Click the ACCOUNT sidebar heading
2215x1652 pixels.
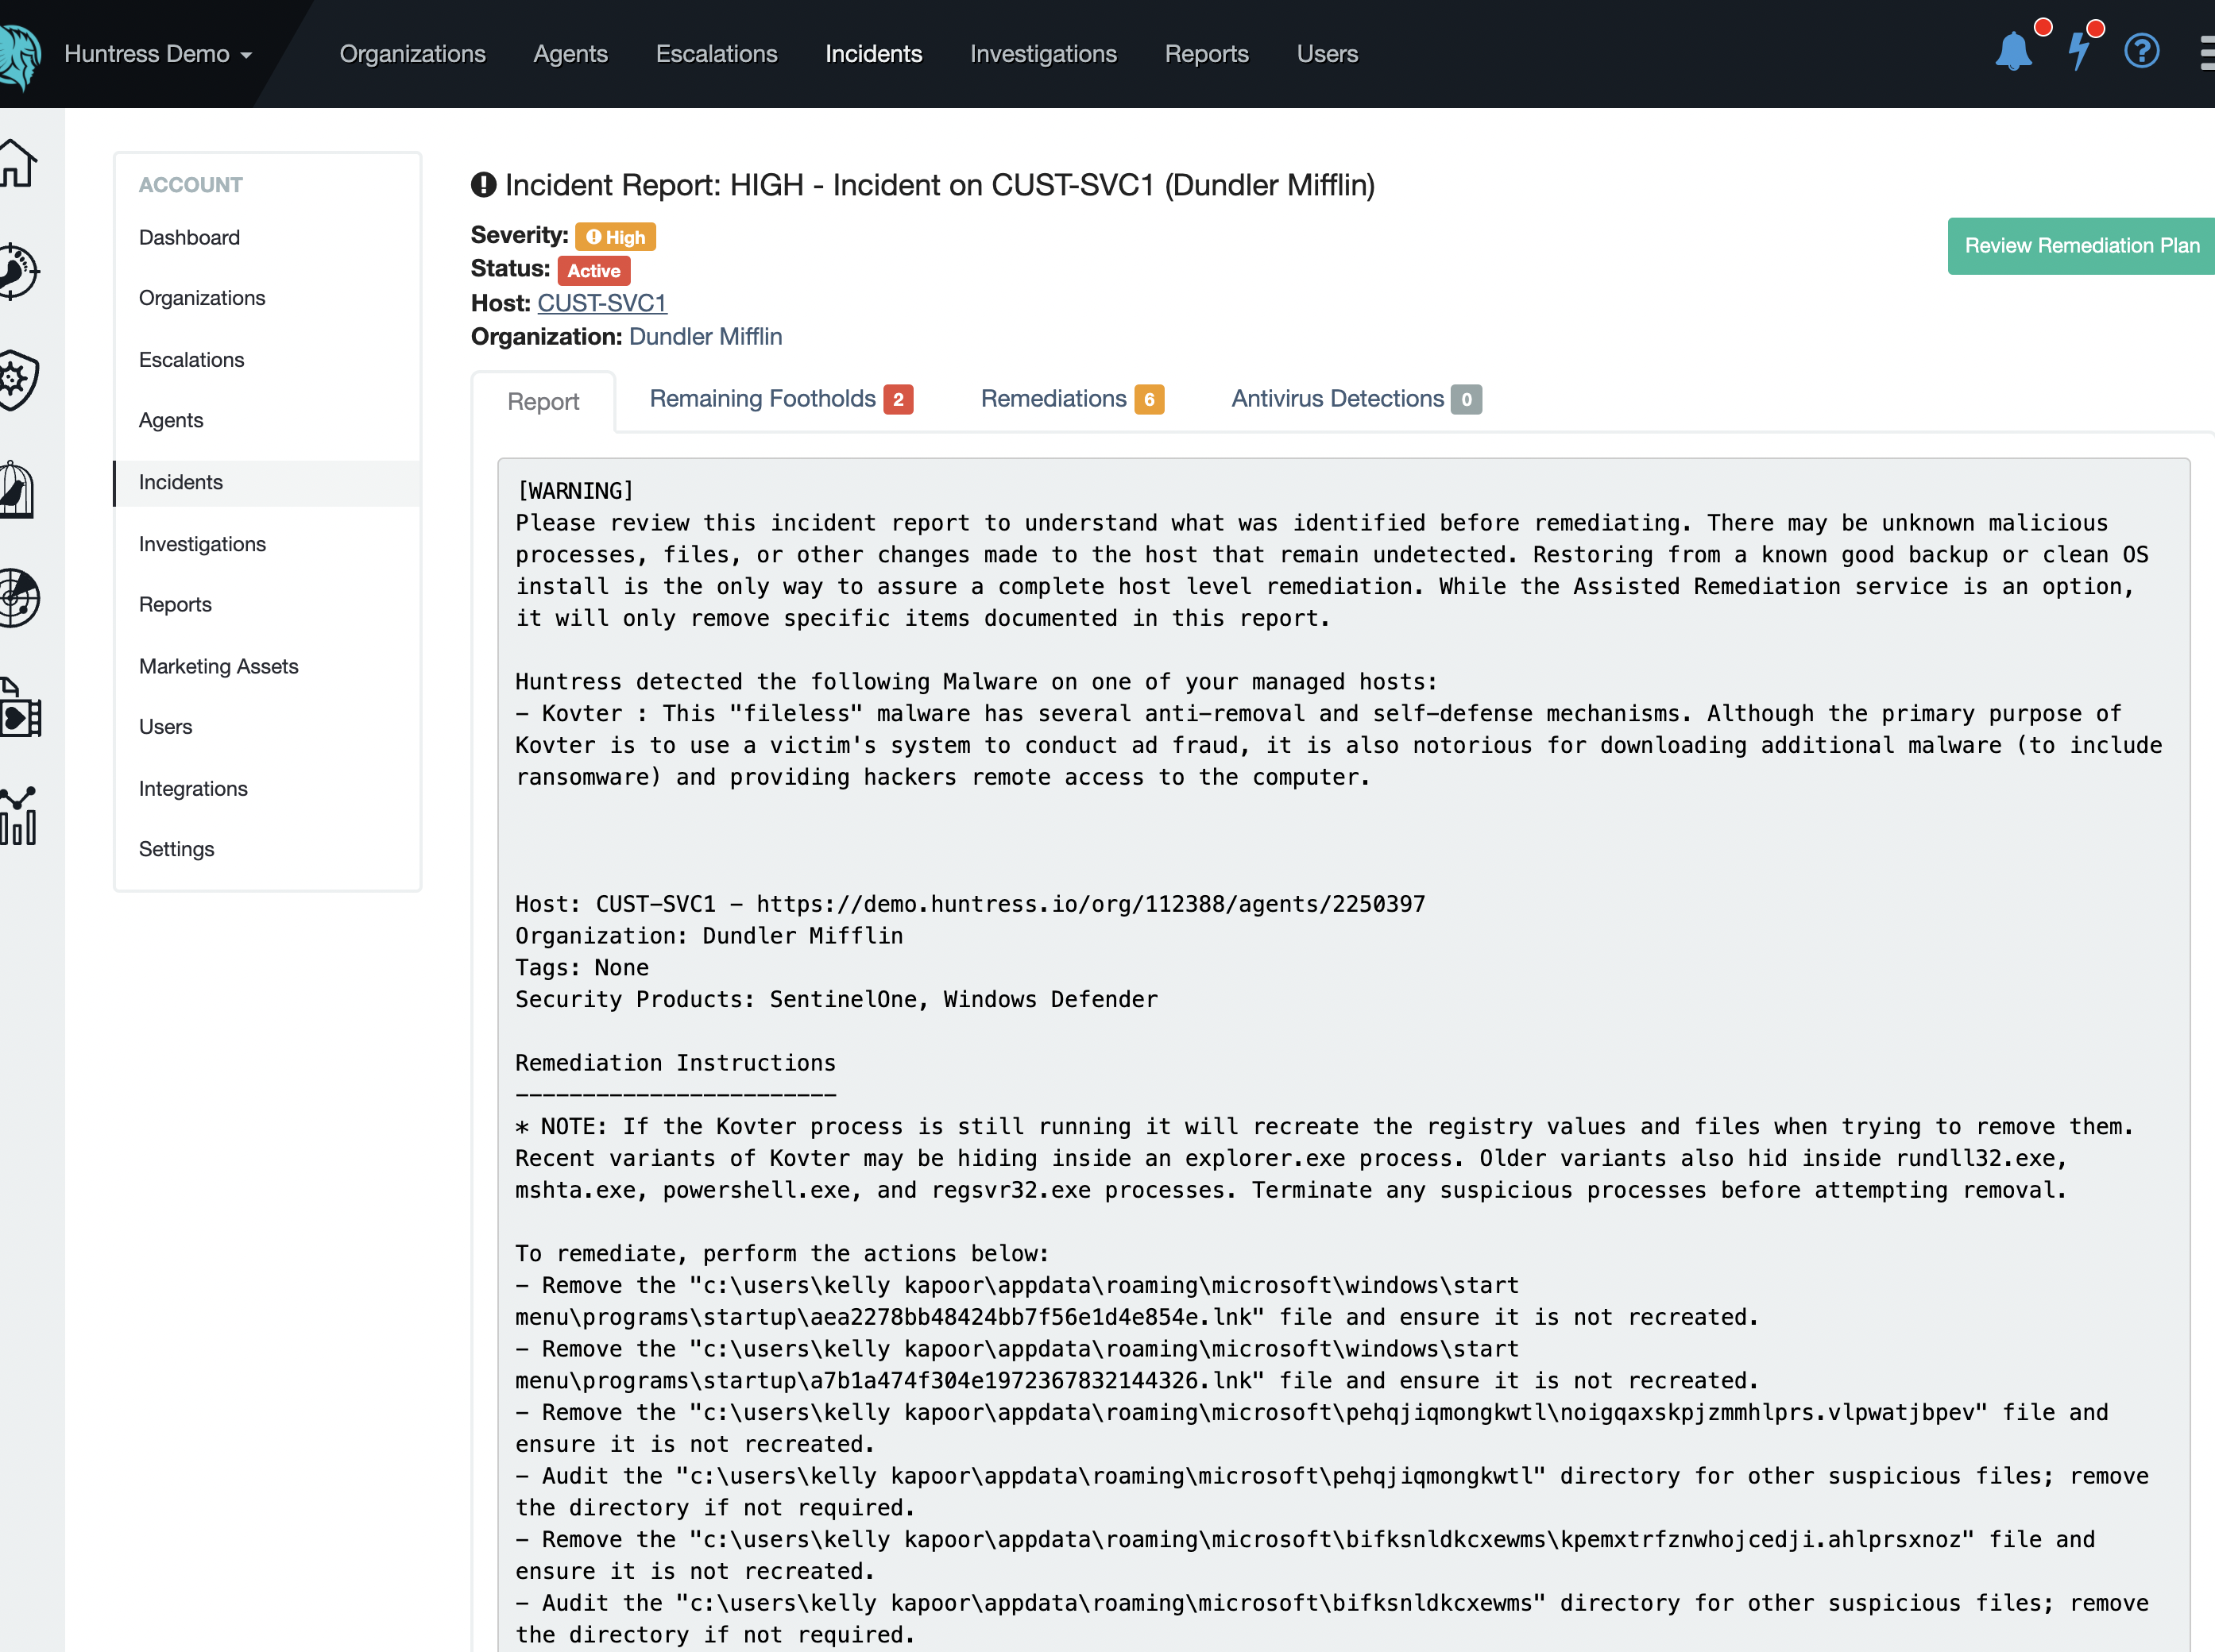(x=191, y=185)
